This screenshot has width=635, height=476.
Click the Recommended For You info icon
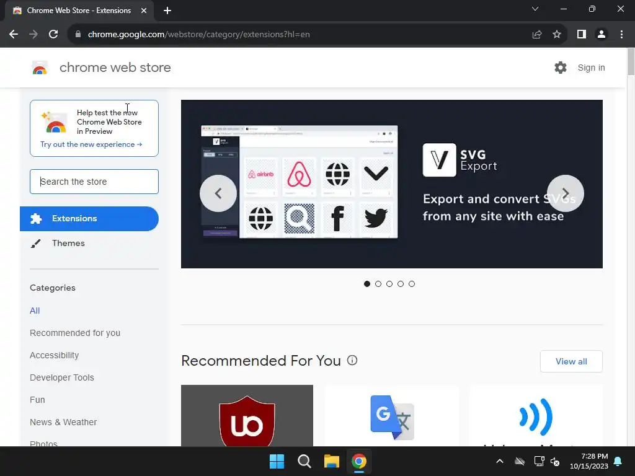pyautogui.click(x=352, y=360)
